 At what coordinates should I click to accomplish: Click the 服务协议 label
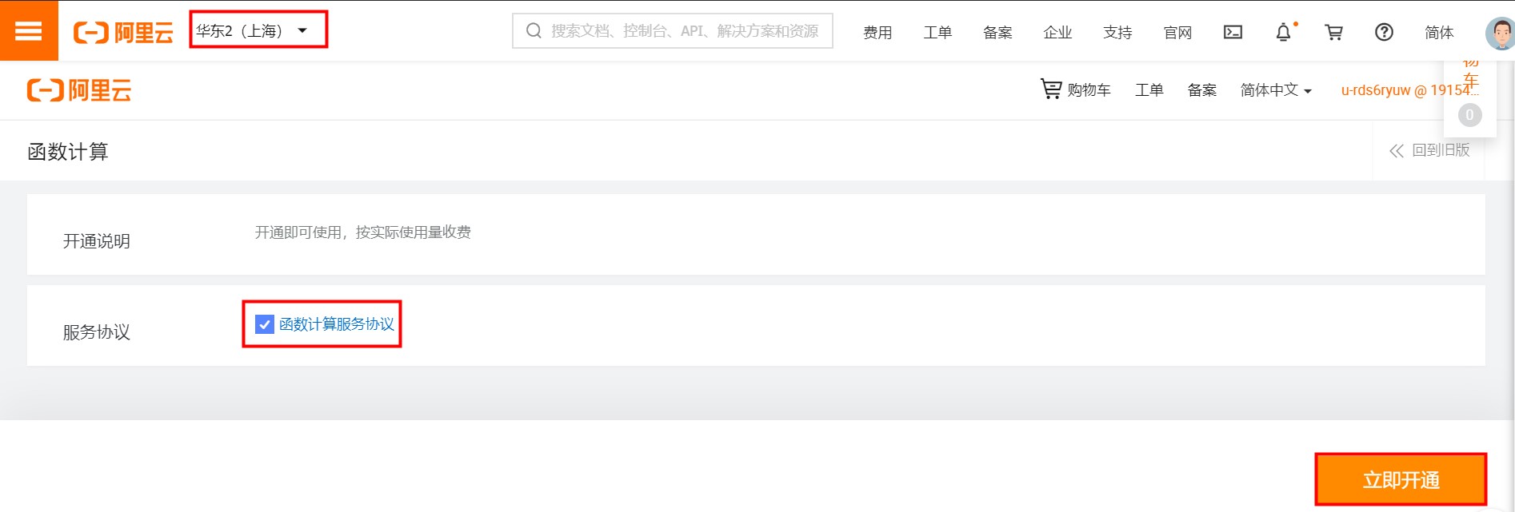coord(97,331)
